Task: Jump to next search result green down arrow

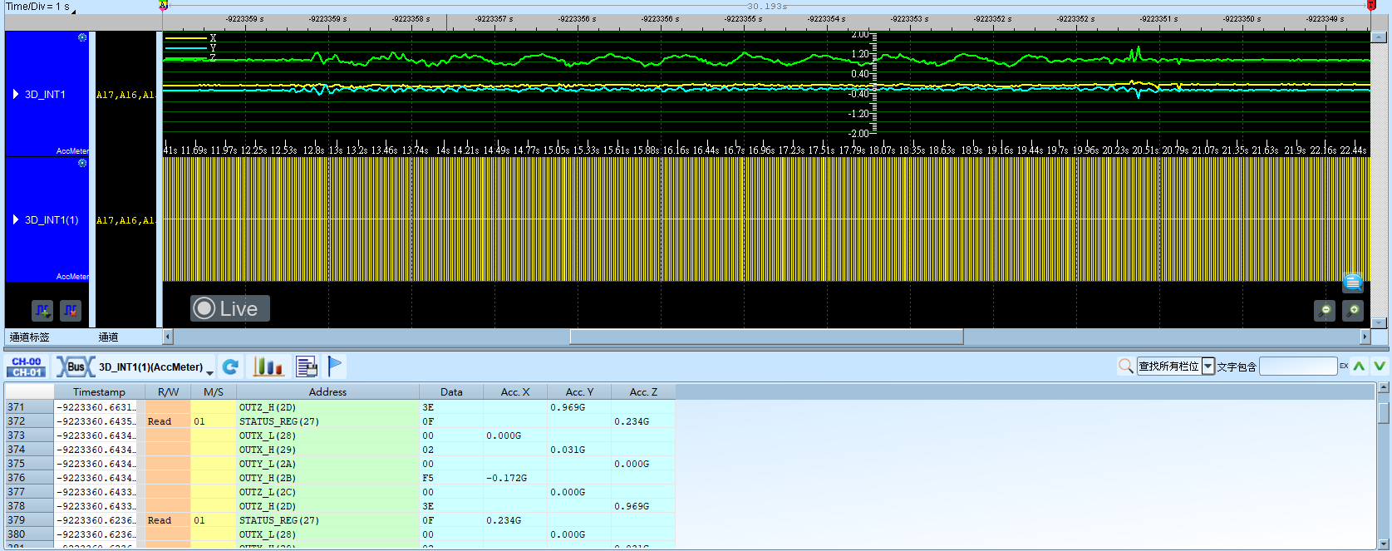Action: pos(1380,366)
